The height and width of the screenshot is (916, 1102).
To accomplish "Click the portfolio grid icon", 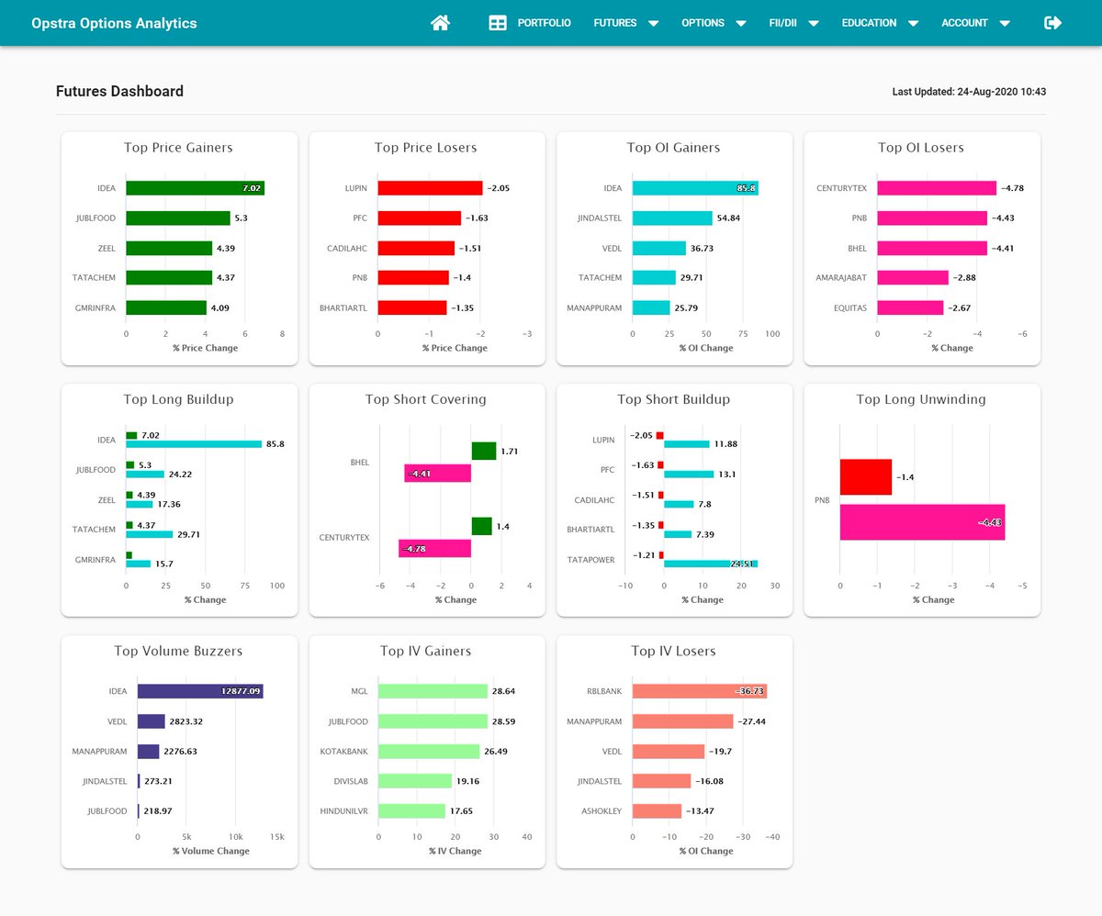I will point(495,22).
